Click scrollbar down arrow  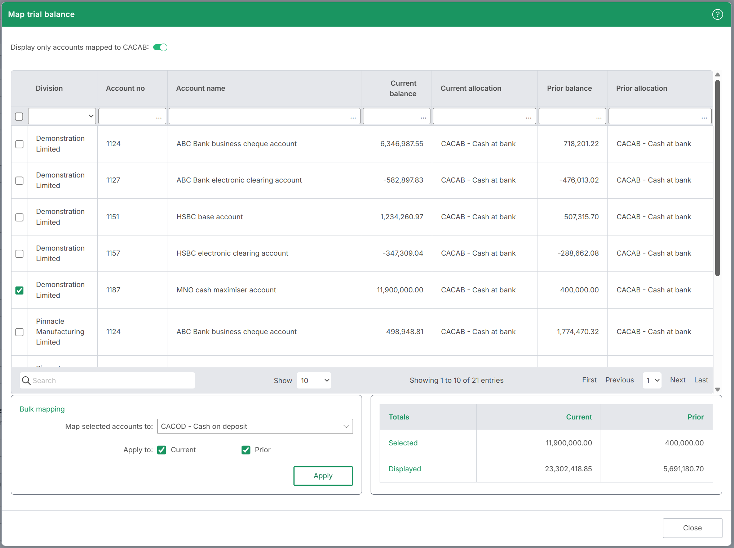(717, 389)
